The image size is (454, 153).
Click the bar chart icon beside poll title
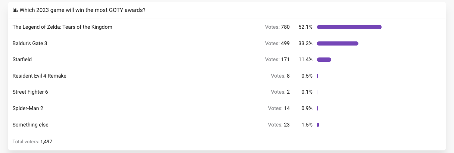[x=15, y=10]
